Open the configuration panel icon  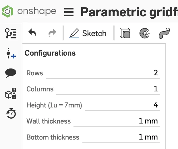pyautogui.click(x=11, y=53)
